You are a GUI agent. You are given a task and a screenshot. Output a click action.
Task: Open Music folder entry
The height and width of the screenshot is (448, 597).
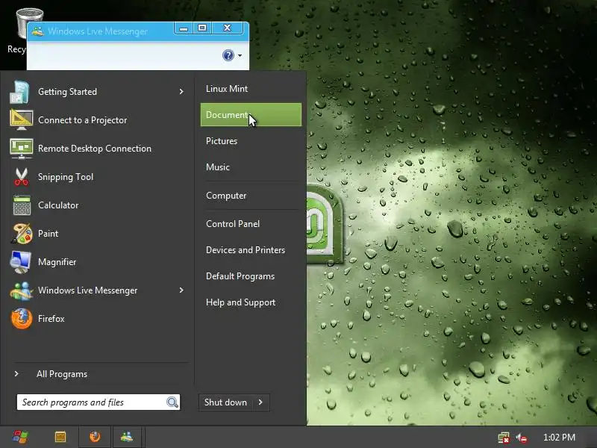(x=251, y=167)
